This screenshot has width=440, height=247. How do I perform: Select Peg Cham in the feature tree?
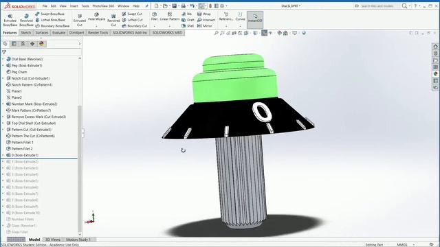click(x=19, y=72)
